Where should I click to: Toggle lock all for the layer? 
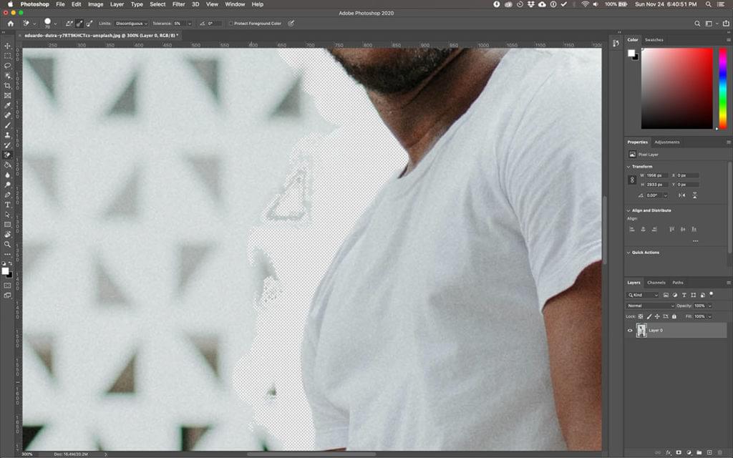674,316
